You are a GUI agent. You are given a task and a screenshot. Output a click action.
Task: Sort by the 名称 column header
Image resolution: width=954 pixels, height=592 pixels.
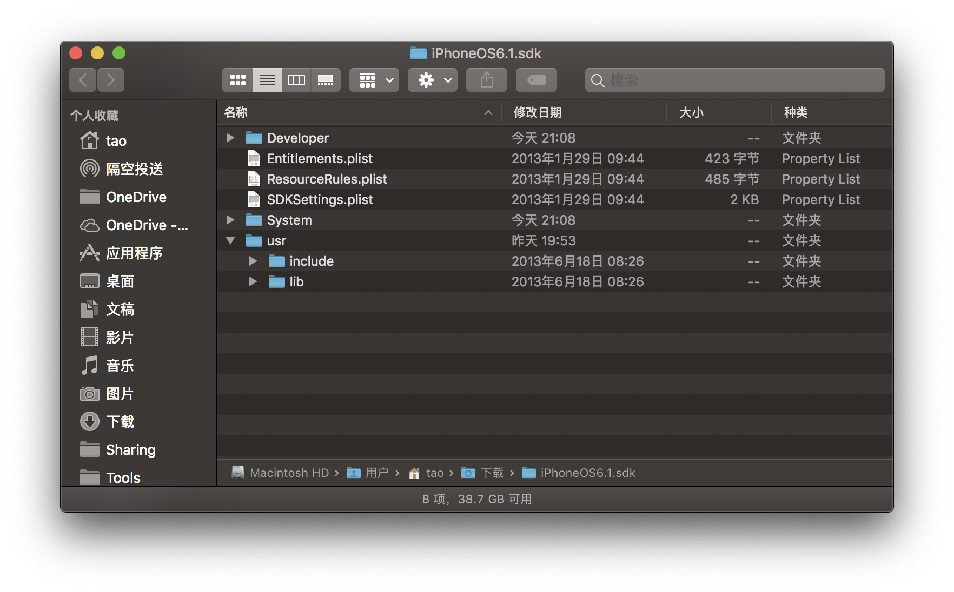359,112
